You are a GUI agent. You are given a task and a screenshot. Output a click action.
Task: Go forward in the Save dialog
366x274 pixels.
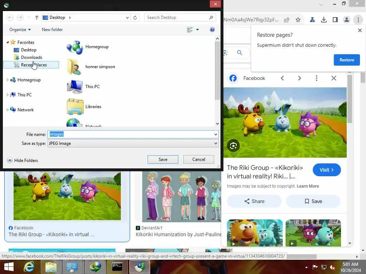coord(20,17)
